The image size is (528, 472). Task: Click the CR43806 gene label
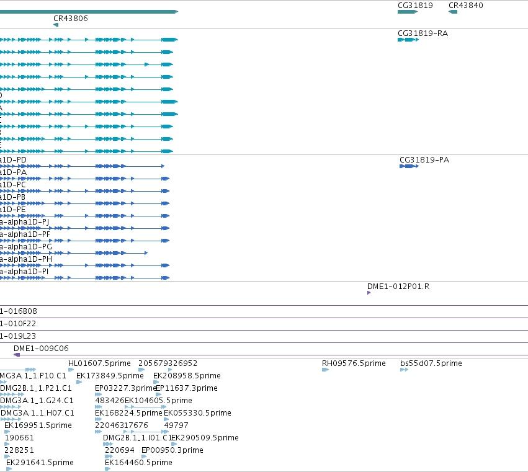pyautogui.click(x=71, y=18)
